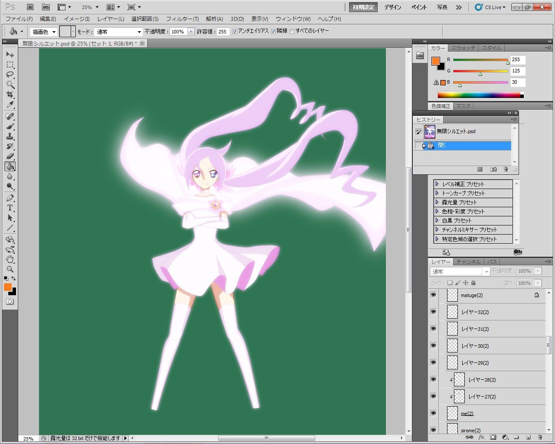Image resolution: width=555 pixels, height=444 pixels.
Task: Select the Path Selection tool
Action: point(10,218)
